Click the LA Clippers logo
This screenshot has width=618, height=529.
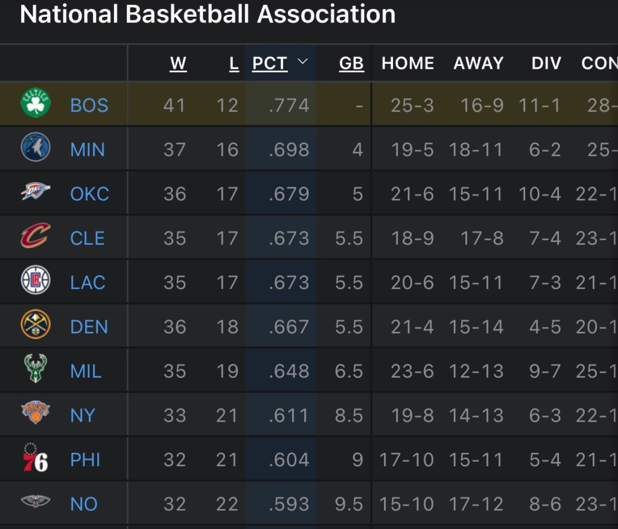[x=36, y=281]
